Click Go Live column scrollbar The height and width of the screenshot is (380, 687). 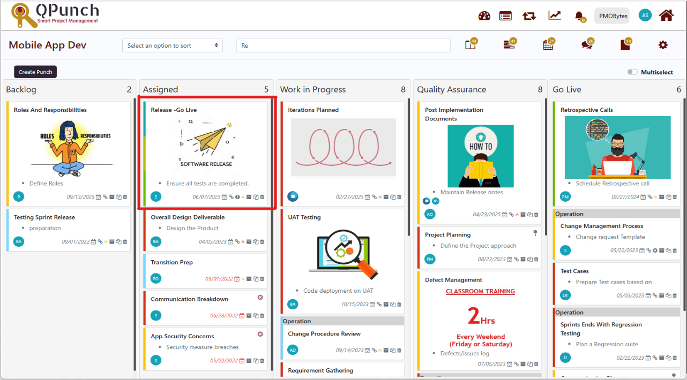684,203
